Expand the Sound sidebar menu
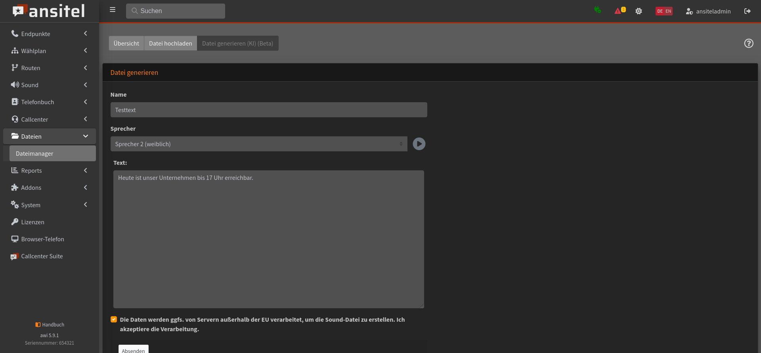The height and width of the screenshot is (353, 761). pyautogui.click(x=50, y=85)
